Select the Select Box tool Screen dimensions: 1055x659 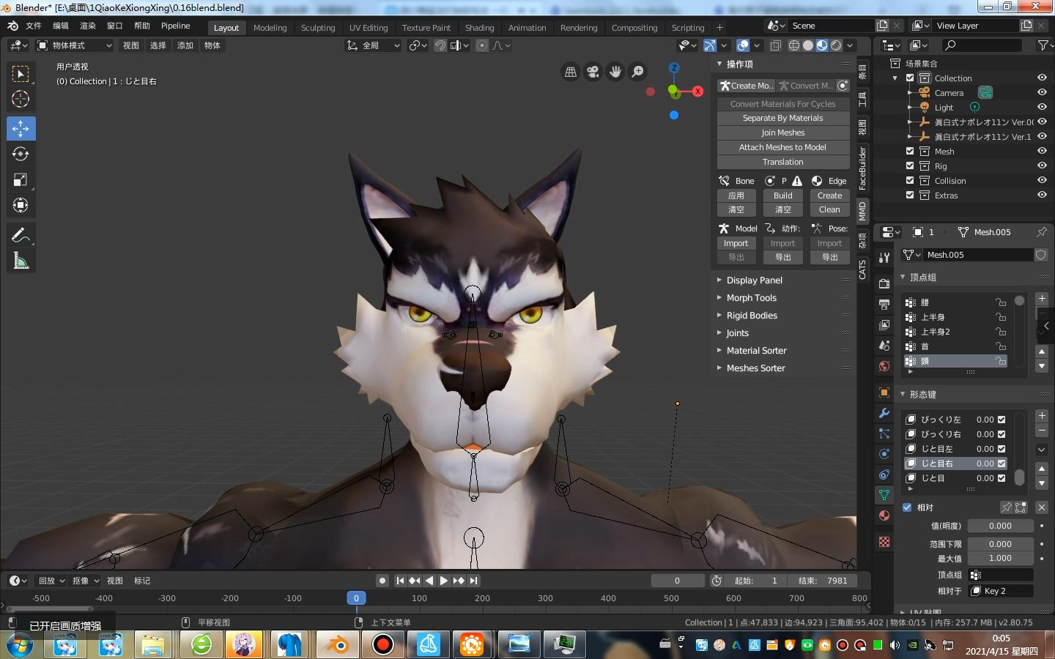pyautogui.click(x=21, y=74)
